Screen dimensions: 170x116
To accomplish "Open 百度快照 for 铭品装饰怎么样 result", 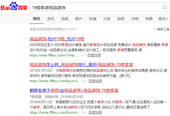I will (95, 81).
